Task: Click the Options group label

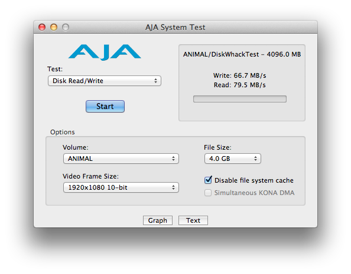Action: pos(63,132)
